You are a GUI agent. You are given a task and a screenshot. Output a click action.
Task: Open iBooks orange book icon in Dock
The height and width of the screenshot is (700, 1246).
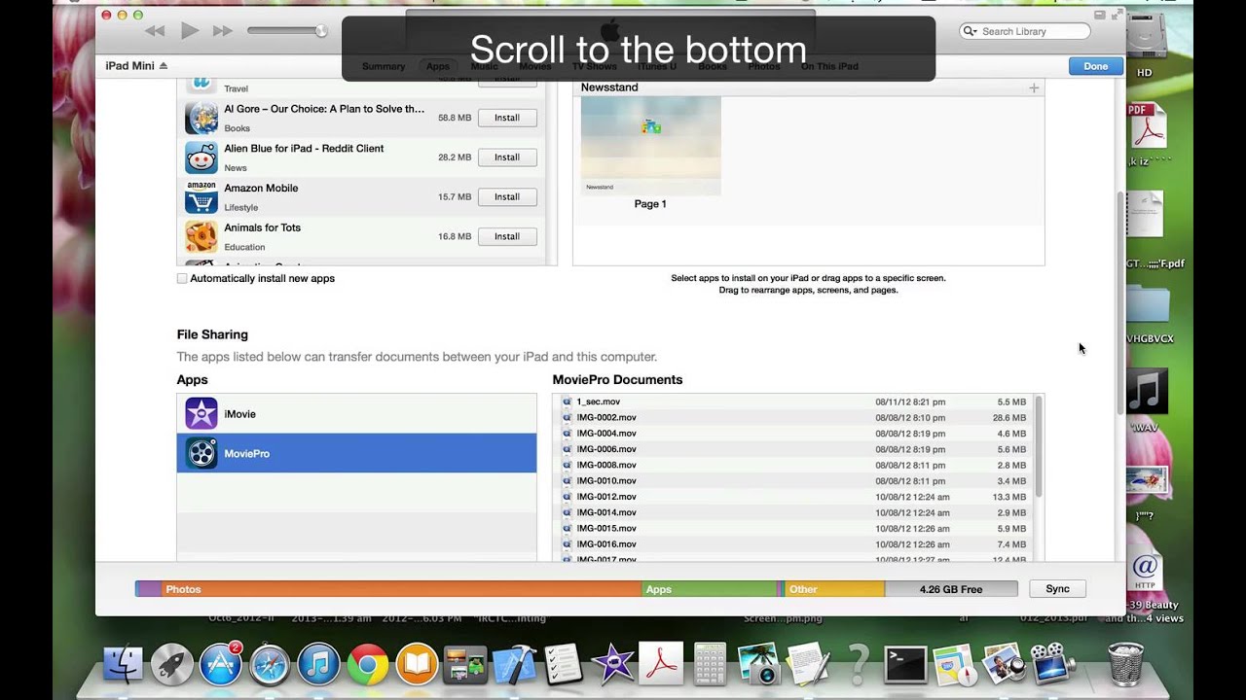click(x=417, y=665)
